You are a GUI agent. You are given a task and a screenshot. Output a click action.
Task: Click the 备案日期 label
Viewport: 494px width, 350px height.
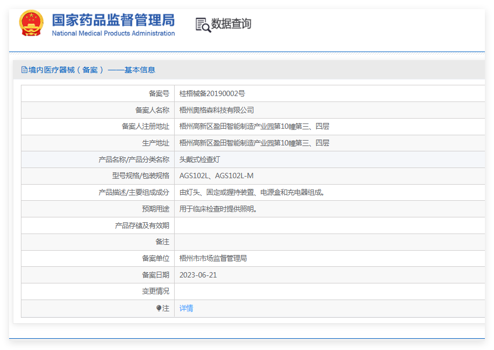(x=155, y=275)
